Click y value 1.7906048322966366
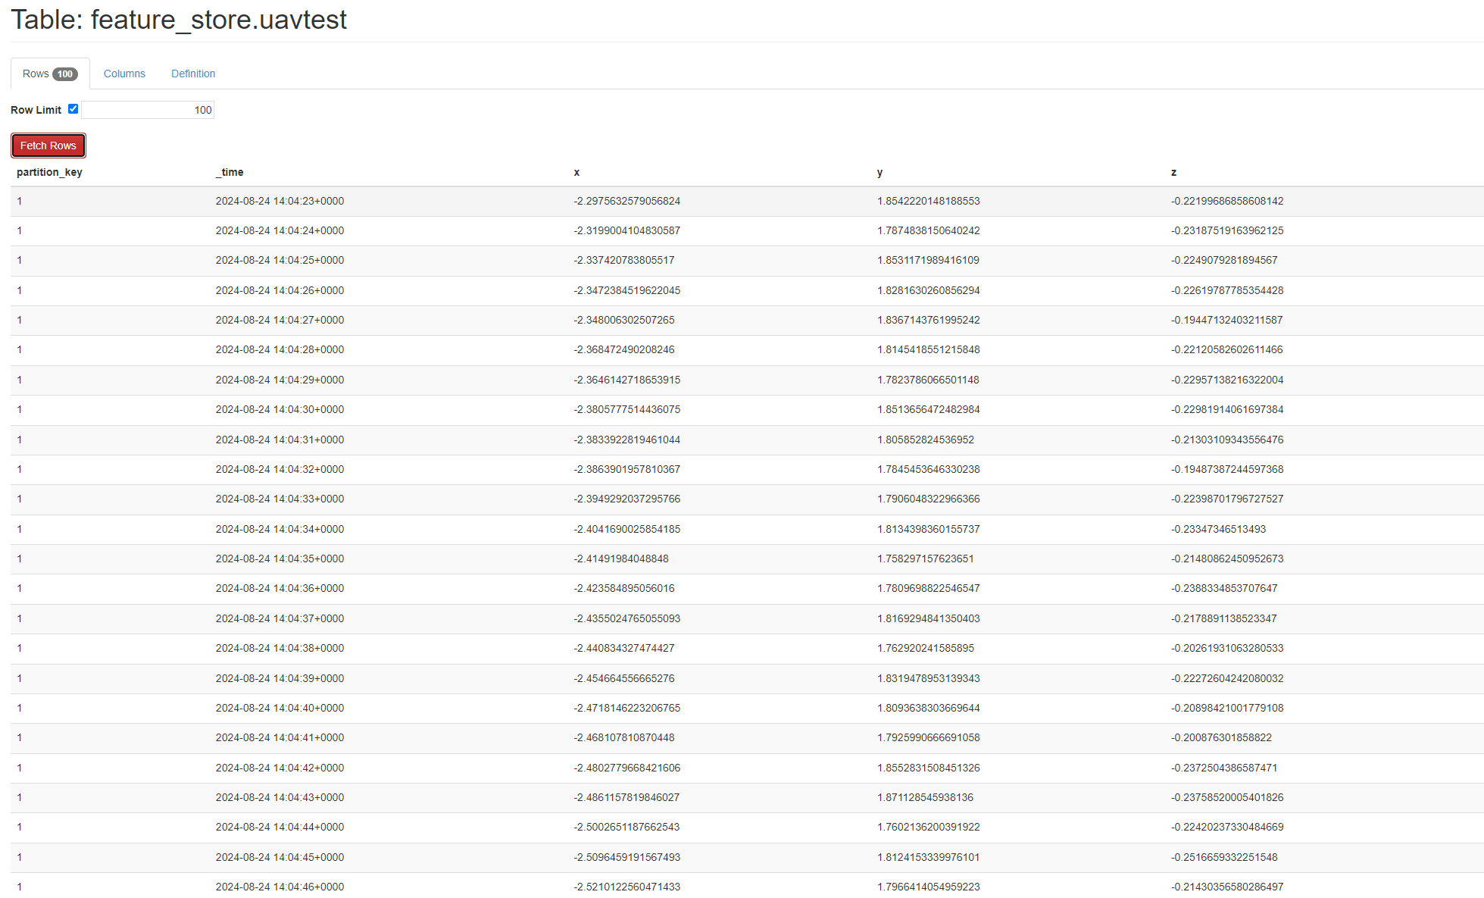1484x898 pixels. point(928,499)
